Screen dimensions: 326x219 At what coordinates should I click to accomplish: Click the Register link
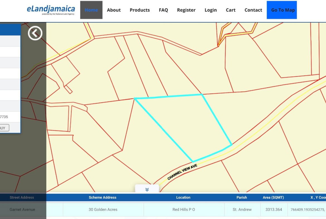pos(186,10)
